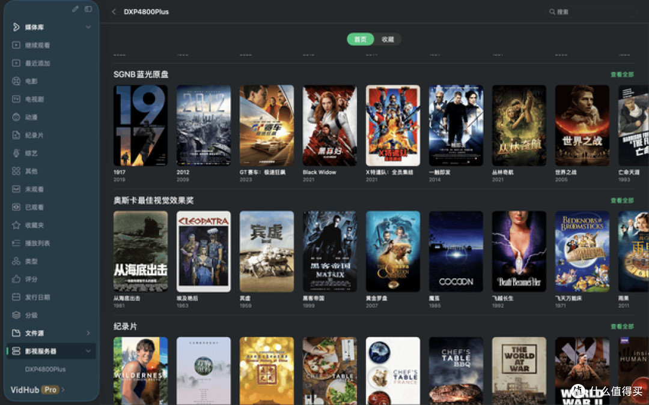The height and width of the screenshot is (405, 649).
Task: Collapse the 影视服务器 section chevron
Action: coord(88,351)
